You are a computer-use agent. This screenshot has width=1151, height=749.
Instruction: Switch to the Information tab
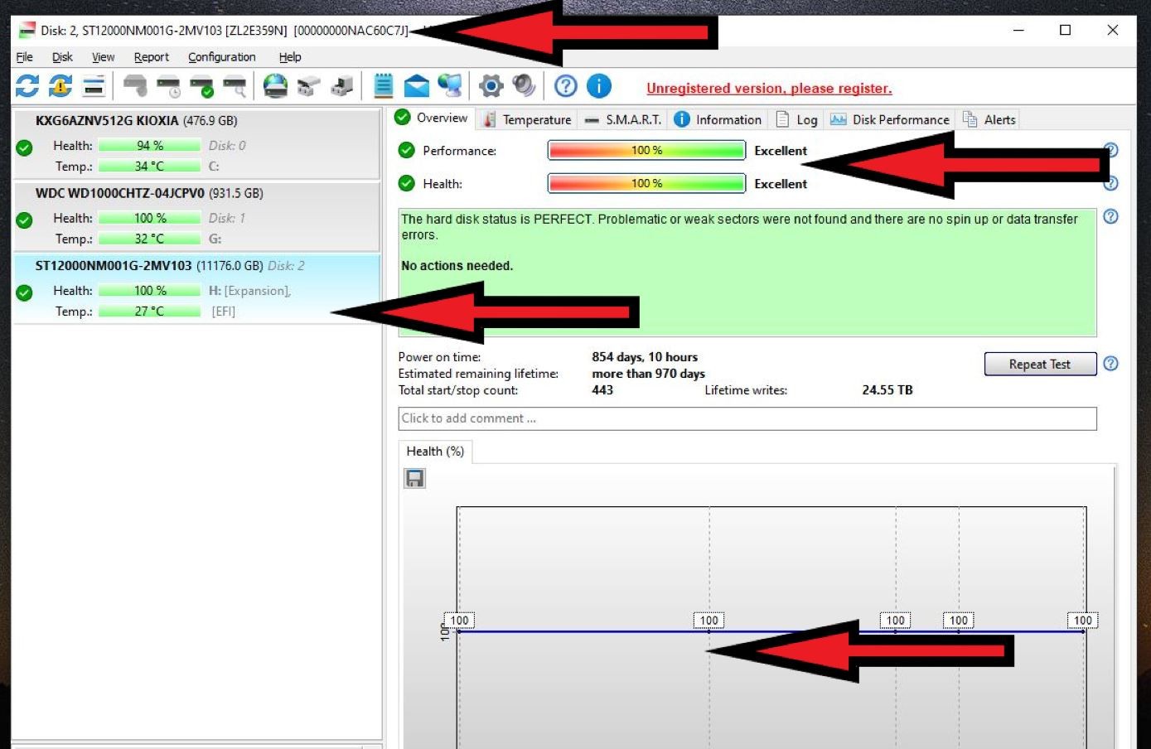(x=718, y=119)
